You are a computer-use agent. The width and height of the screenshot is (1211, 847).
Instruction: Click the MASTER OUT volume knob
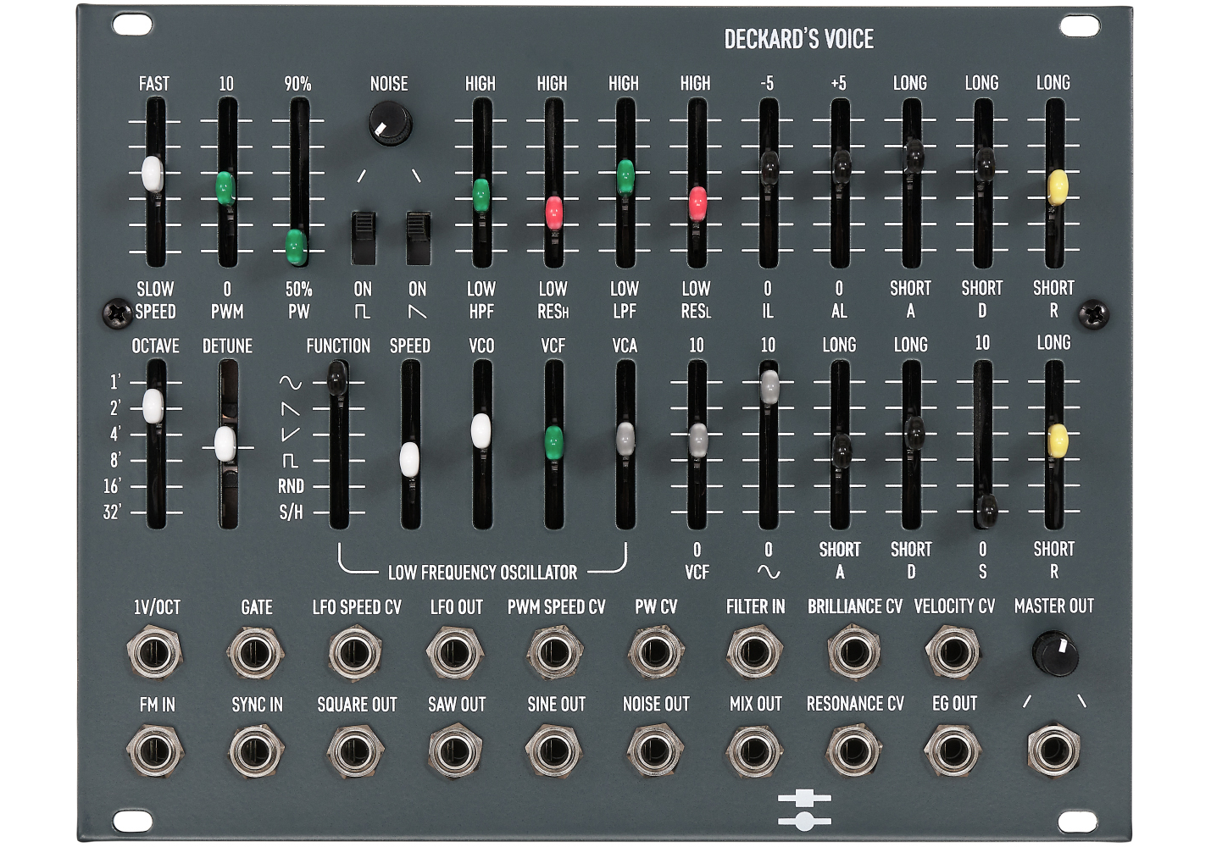tap(1054, 653)
